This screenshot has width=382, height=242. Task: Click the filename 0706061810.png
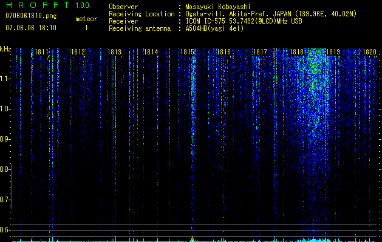(x=31, y=16)
